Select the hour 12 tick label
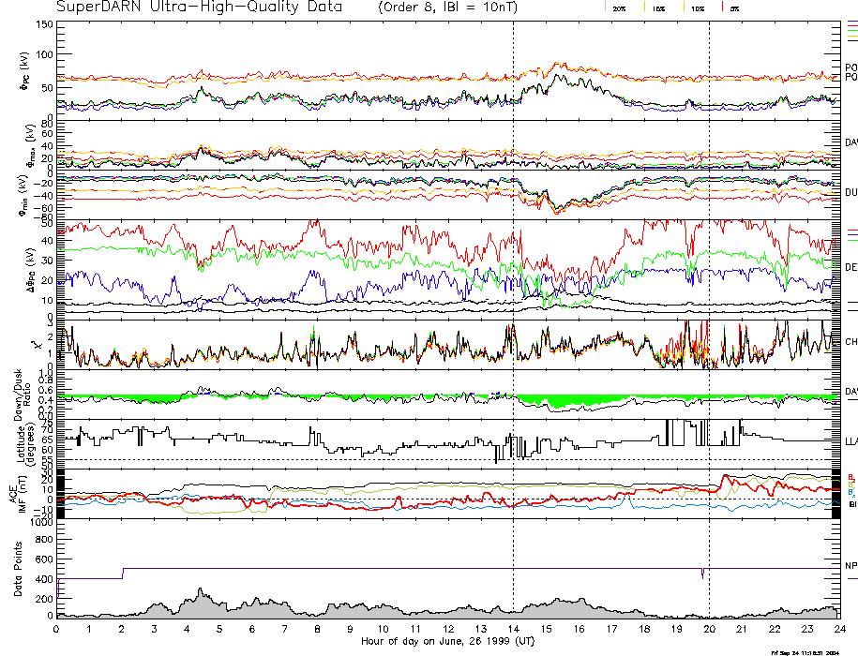 point(448,629)
